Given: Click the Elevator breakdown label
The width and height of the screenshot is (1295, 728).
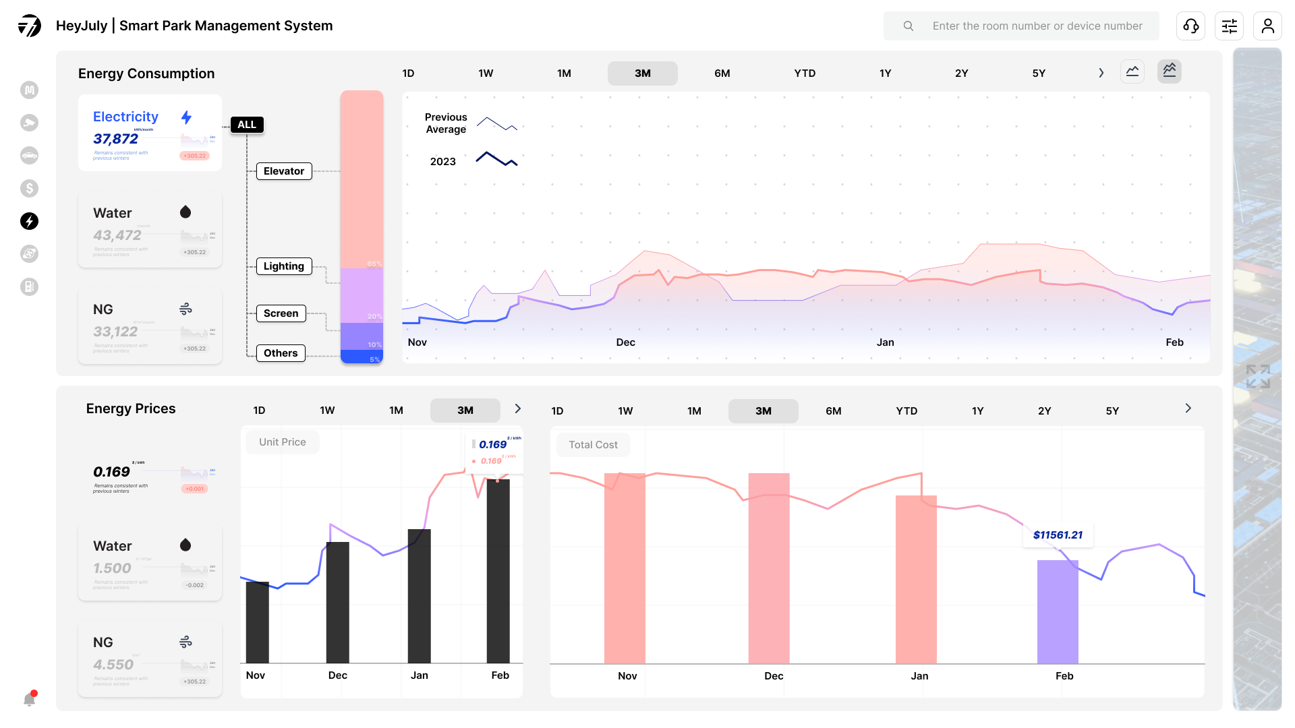Looking at the screenshot, I should [x=283, y=171].
